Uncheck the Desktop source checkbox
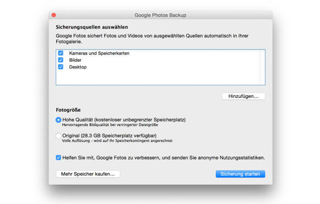Viewport: 320px width, 204px height. [x=60, y=67]
